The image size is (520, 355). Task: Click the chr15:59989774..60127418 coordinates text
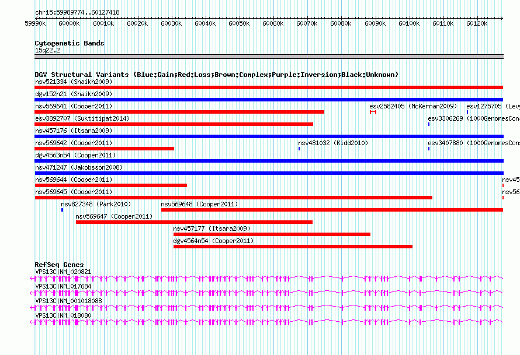pos(77,12)
